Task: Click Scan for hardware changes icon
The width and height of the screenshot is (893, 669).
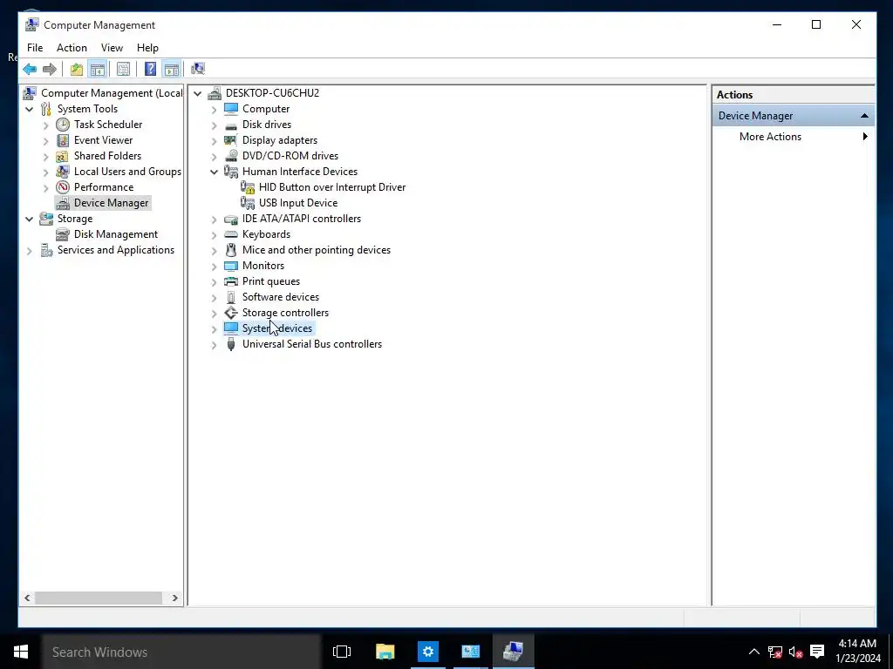Action: click(x=198, y=69)
